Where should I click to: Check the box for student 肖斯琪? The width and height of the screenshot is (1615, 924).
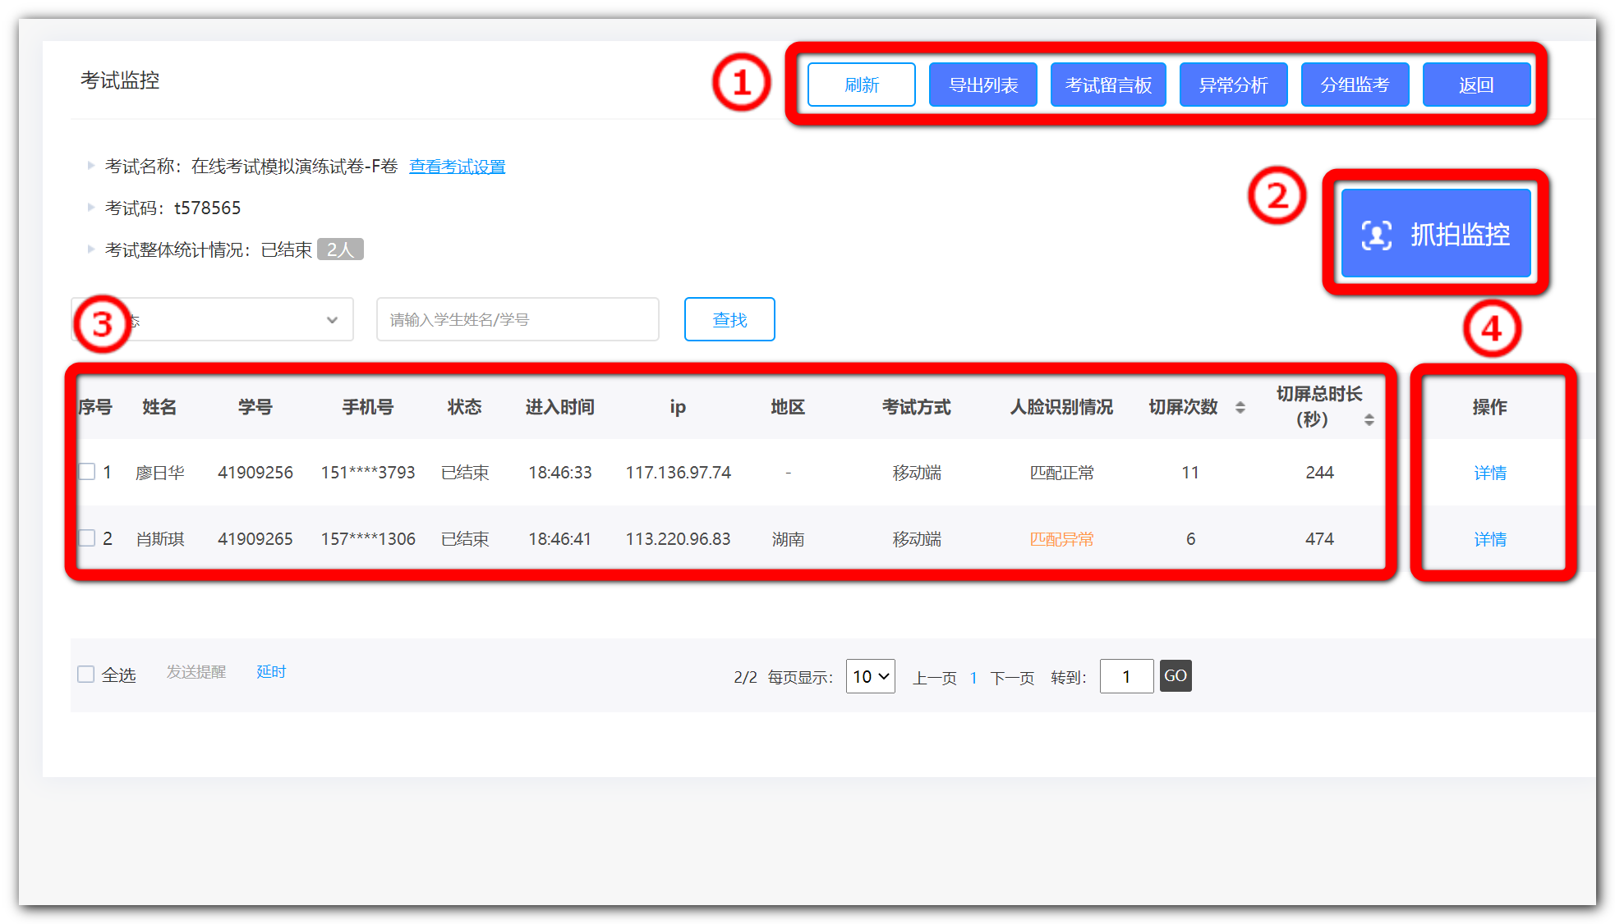point(87,538)
